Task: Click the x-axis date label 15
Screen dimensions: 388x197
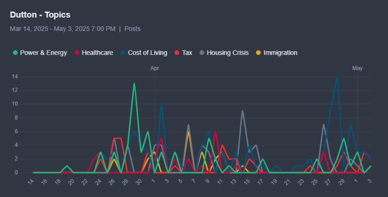Action: (247, 182)
